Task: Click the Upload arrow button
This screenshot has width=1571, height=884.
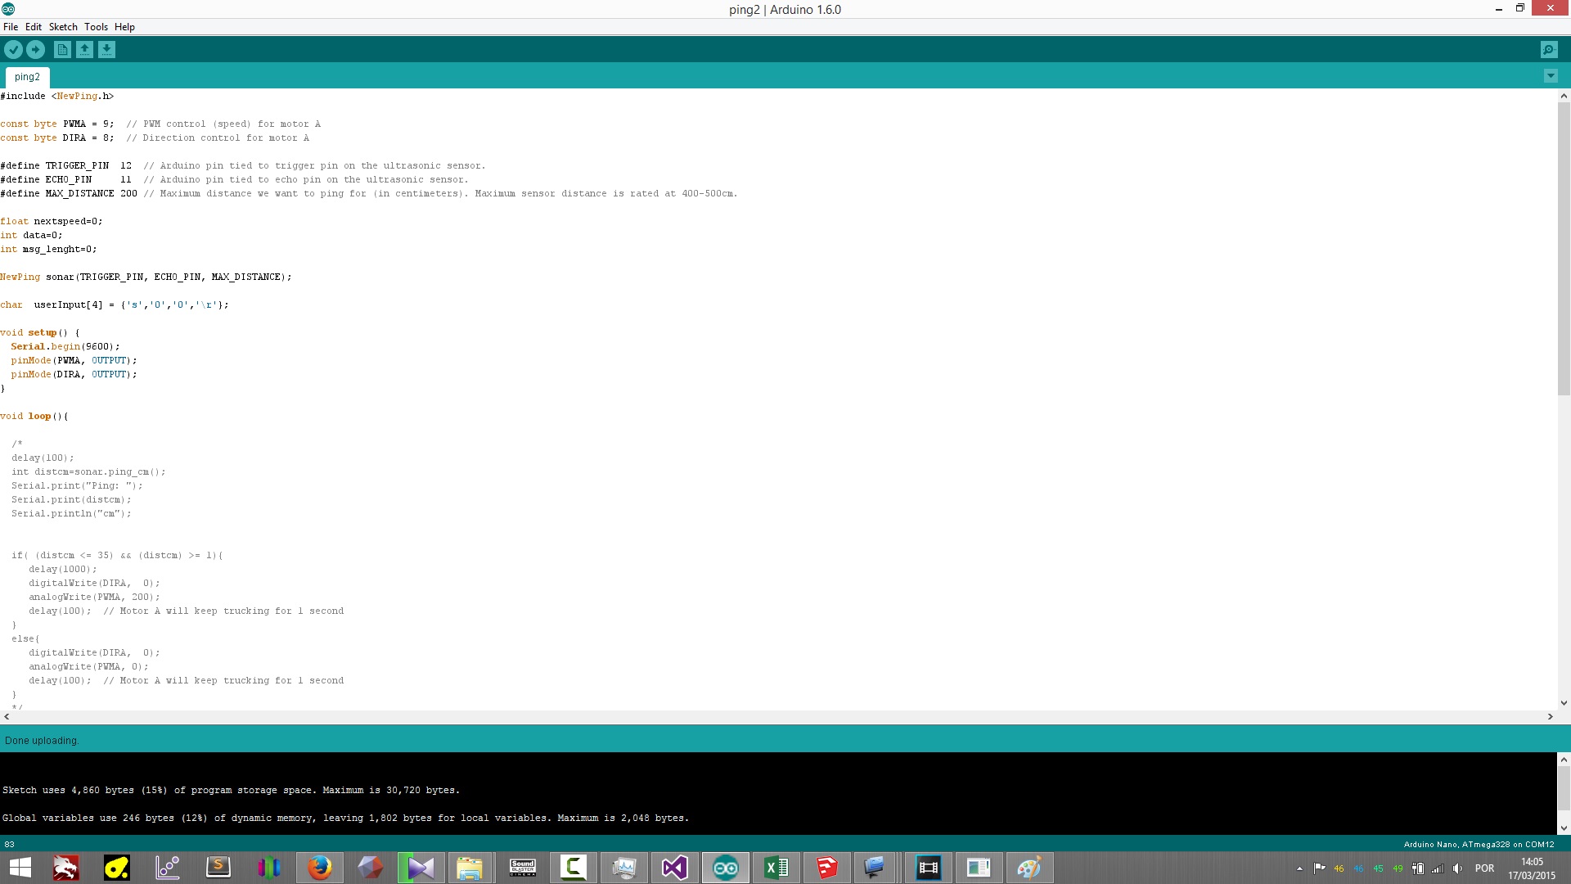Action: 35,50
